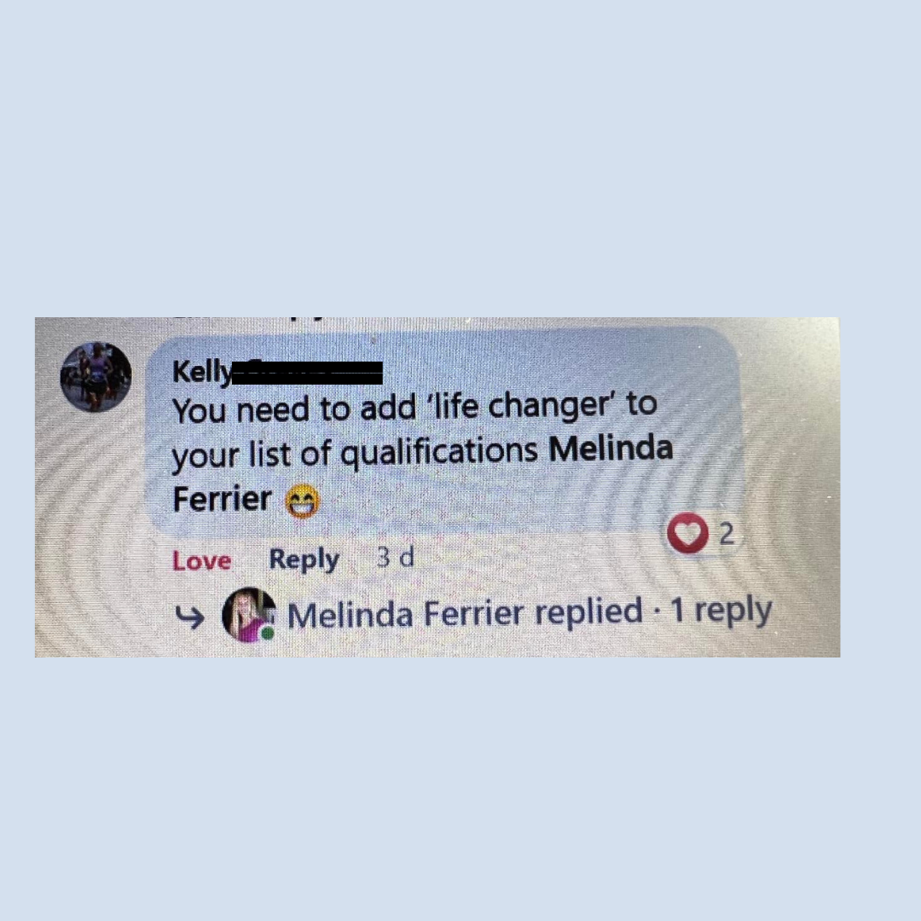Click the word replied beside Melinda Ferrier

tap(588, 611)
